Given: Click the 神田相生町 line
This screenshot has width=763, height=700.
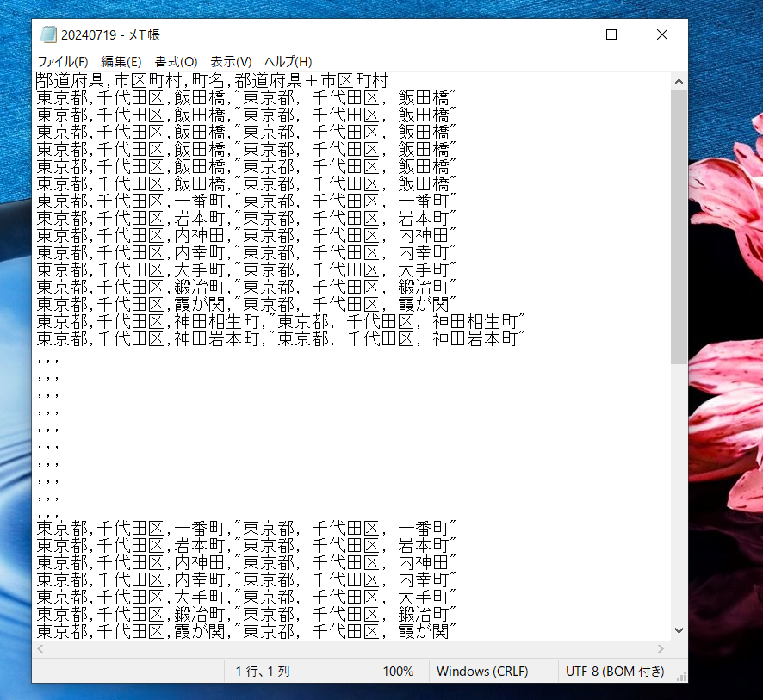Looking at the screenshot, I should [x=281, y=321].
